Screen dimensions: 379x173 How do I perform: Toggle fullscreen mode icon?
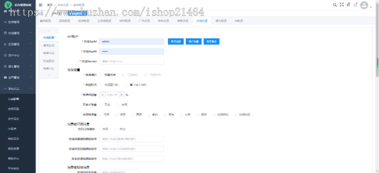click(x=342, y=5)
